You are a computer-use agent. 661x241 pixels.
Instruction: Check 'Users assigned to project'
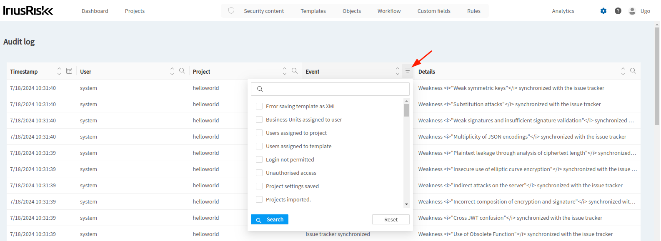pos(259,133)
